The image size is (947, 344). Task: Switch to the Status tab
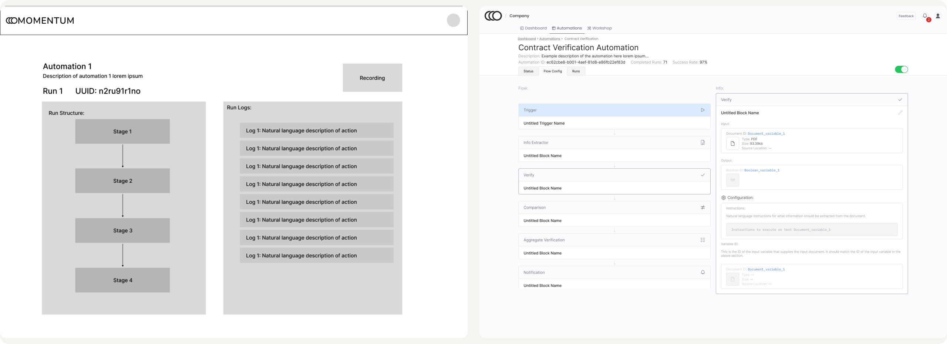[x=528, y=71]
